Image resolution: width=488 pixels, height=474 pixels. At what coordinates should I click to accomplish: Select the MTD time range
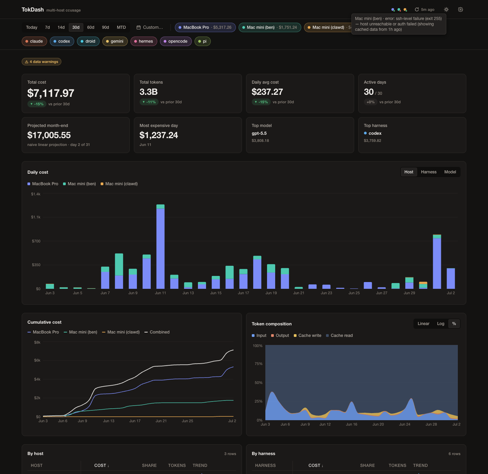(121, 27)
